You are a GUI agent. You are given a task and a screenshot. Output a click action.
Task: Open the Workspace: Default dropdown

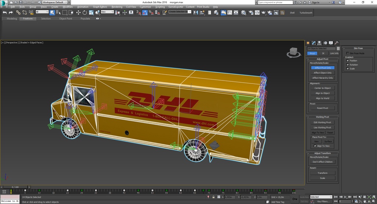coord(55,2)
